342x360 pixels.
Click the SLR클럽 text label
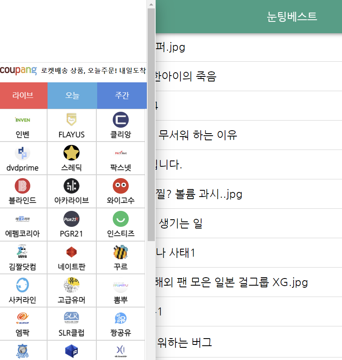pos(72,333)
